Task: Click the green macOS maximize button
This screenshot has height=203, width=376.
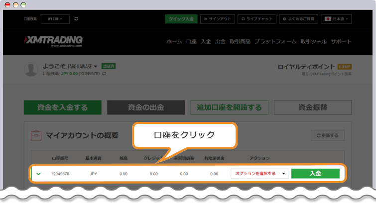Action: tap(23, 5)
